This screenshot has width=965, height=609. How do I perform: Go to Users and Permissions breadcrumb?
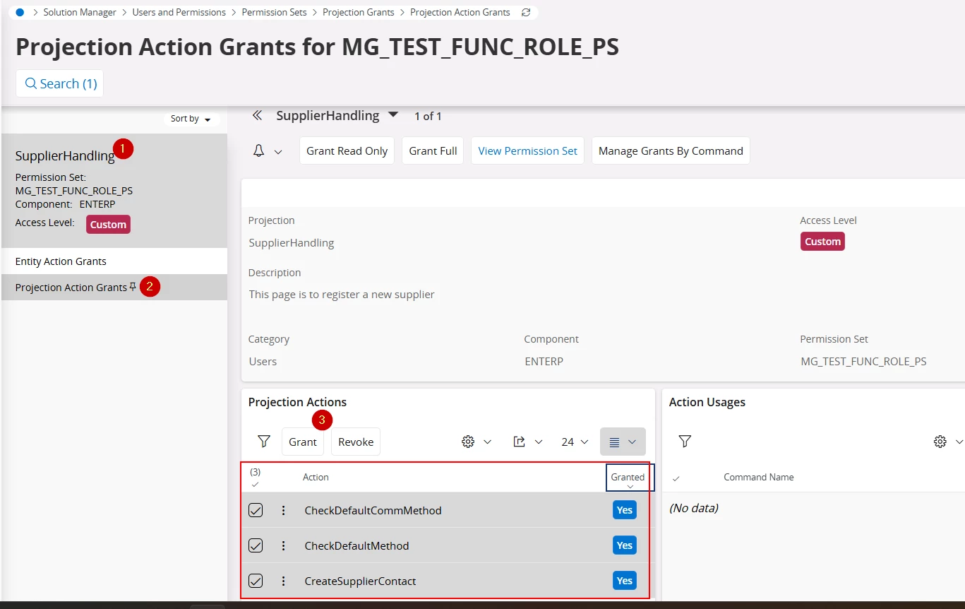point(179,12)
